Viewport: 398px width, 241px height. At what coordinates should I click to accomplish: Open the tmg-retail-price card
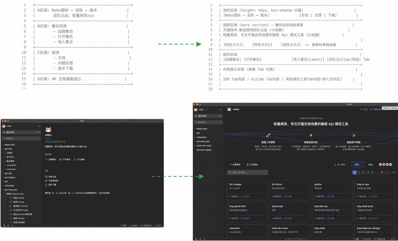(375, 212)
